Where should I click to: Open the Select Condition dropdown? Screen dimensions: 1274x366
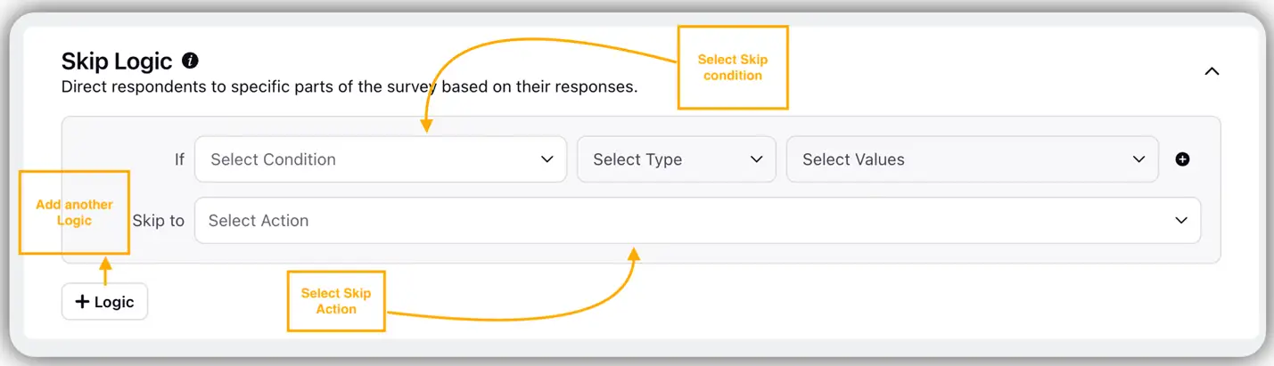pyautogui.click(x=380, y=159)
